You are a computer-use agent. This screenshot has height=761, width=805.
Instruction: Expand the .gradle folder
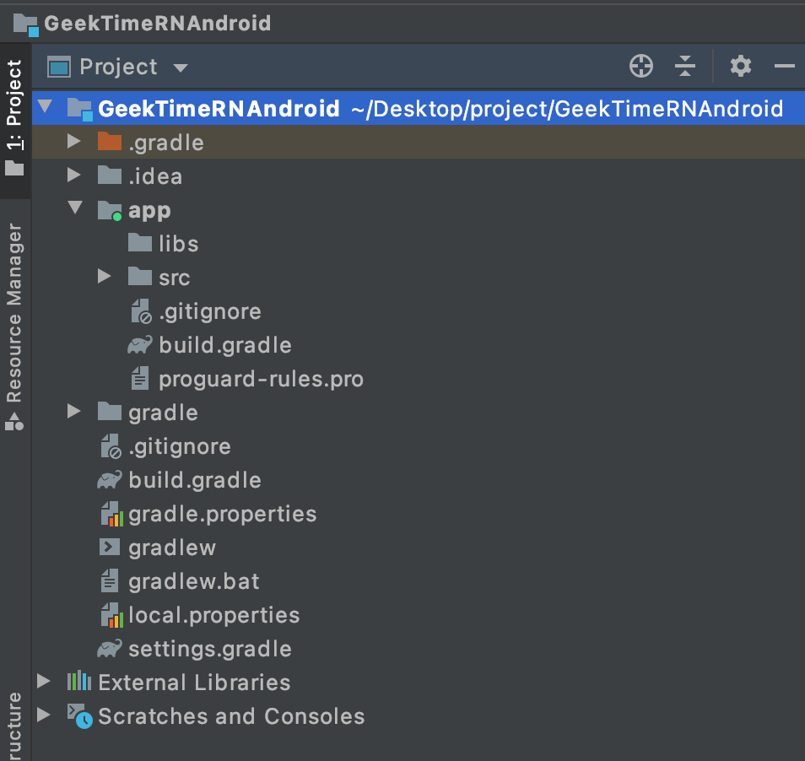(74, 142)
